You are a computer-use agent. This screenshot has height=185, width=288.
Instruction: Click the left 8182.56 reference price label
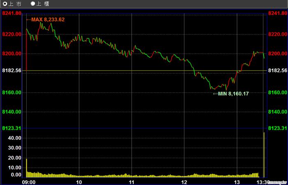[x=12, y=71]
